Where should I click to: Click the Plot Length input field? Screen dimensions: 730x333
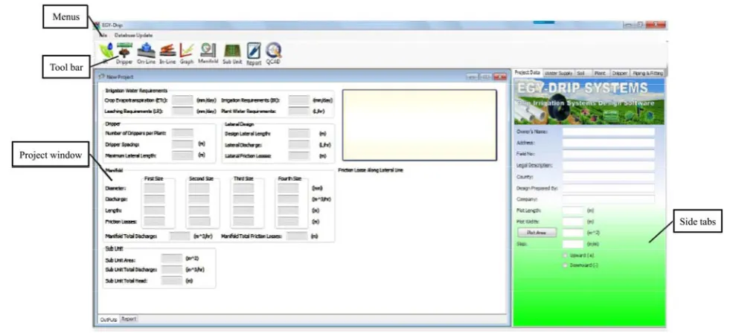coord(573,210)
